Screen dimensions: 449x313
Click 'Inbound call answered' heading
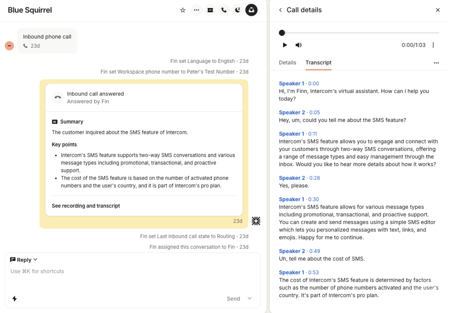coord(95,94)
